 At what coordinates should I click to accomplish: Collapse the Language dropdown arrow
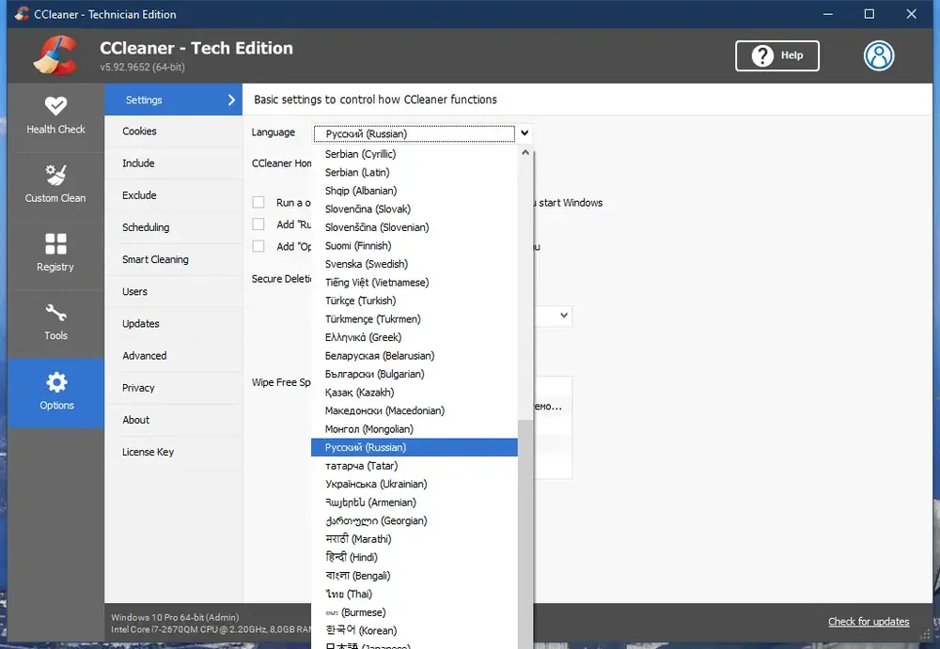coord(525,133)
